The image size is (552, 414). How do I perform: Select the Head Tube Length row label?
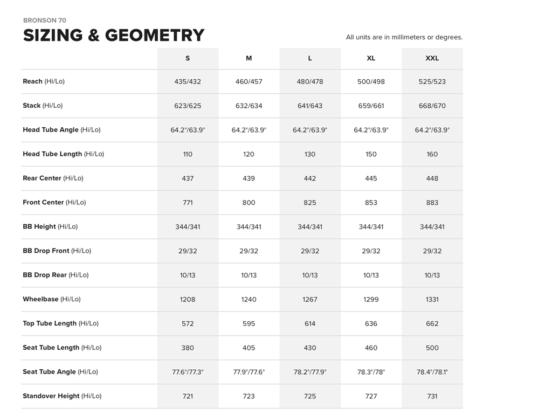(x=63, y=154)
